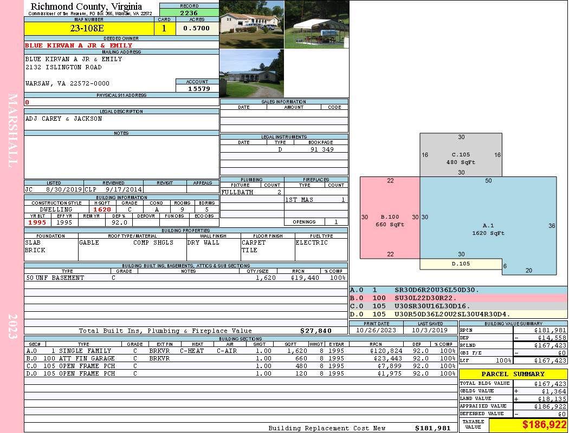569x433 pixels.
Task: Select H SQFT value 1620
Action: click(102, 210)
